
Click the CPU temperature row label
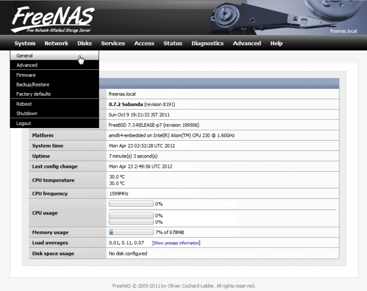pos(53,180)
